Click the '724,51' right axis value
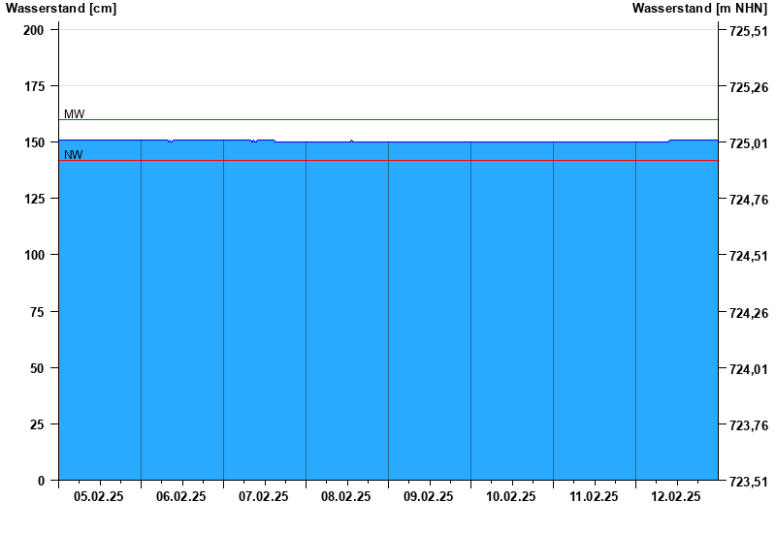This screenshot has width=776, height=533. [x=749, y=257]
